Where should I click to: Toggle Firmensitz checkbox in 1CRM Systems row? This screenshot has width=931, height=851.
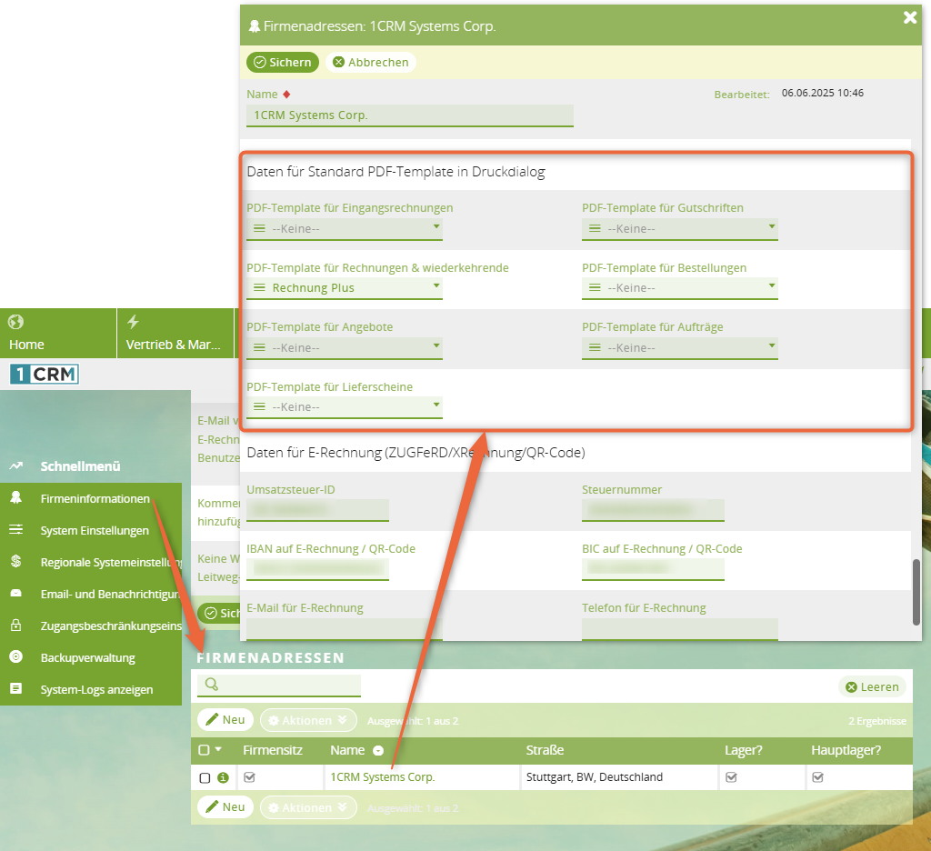[249, 777]
